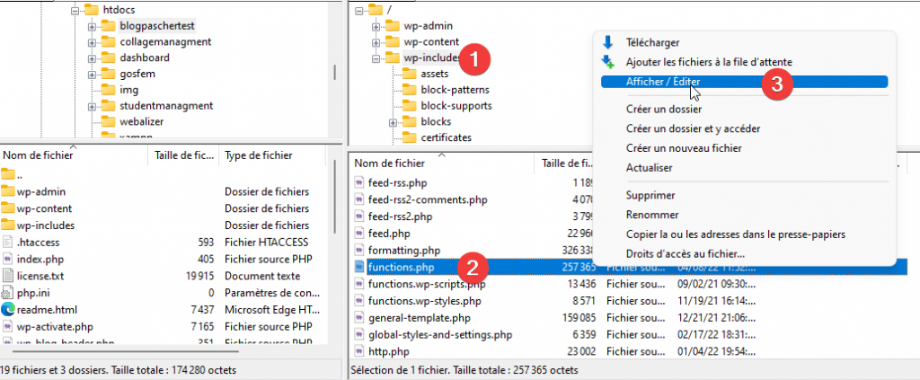Click the local wp-admin folder icon in file list
Image resolution: width=920 pixels, height=380 pixels.
pos(7,191)
